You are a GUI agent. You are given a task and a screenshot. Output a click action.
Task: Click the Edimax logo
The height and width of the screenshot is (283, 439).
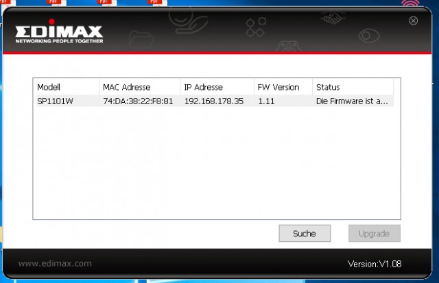pyautogui.click(x=59, y=32)
